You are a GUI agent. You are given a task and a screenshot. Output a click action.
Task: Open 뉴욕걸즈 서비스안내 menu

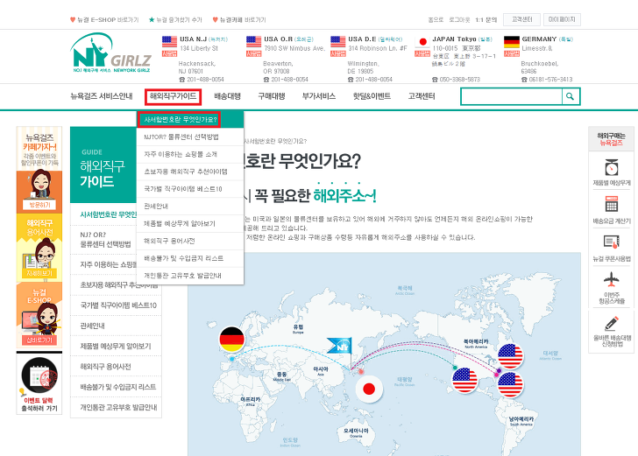[x=102, y=96]
